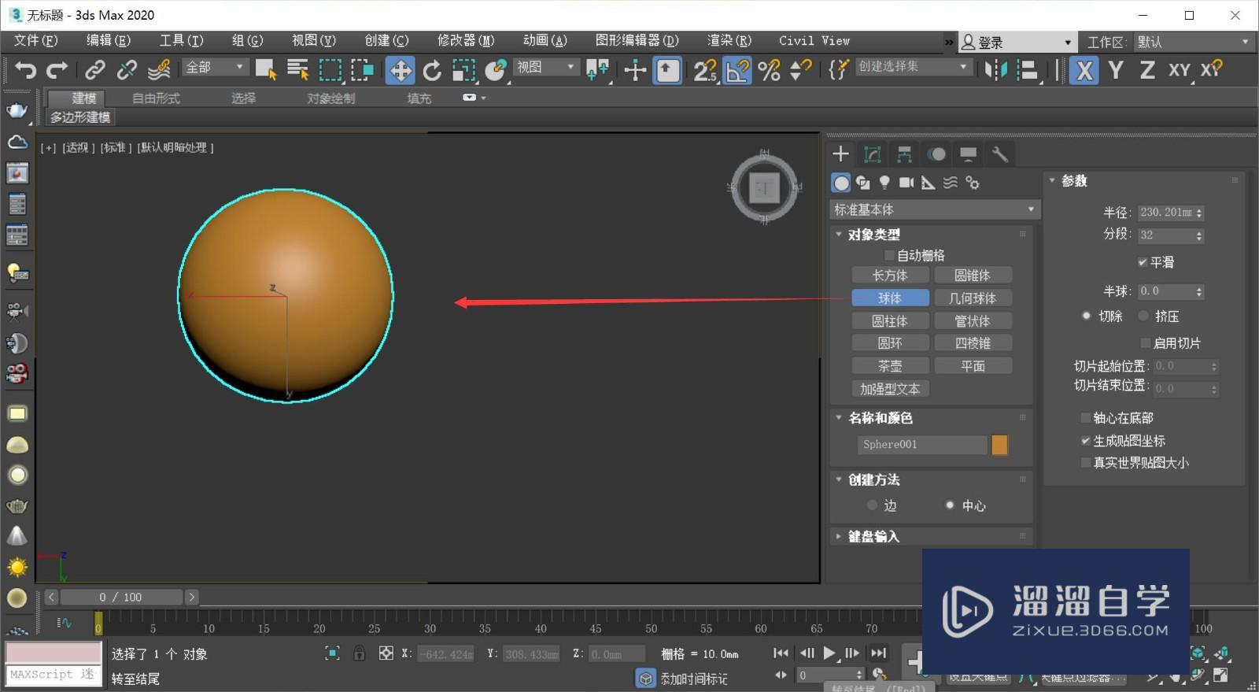Click the Undo arrow icon

click(25, 71)
